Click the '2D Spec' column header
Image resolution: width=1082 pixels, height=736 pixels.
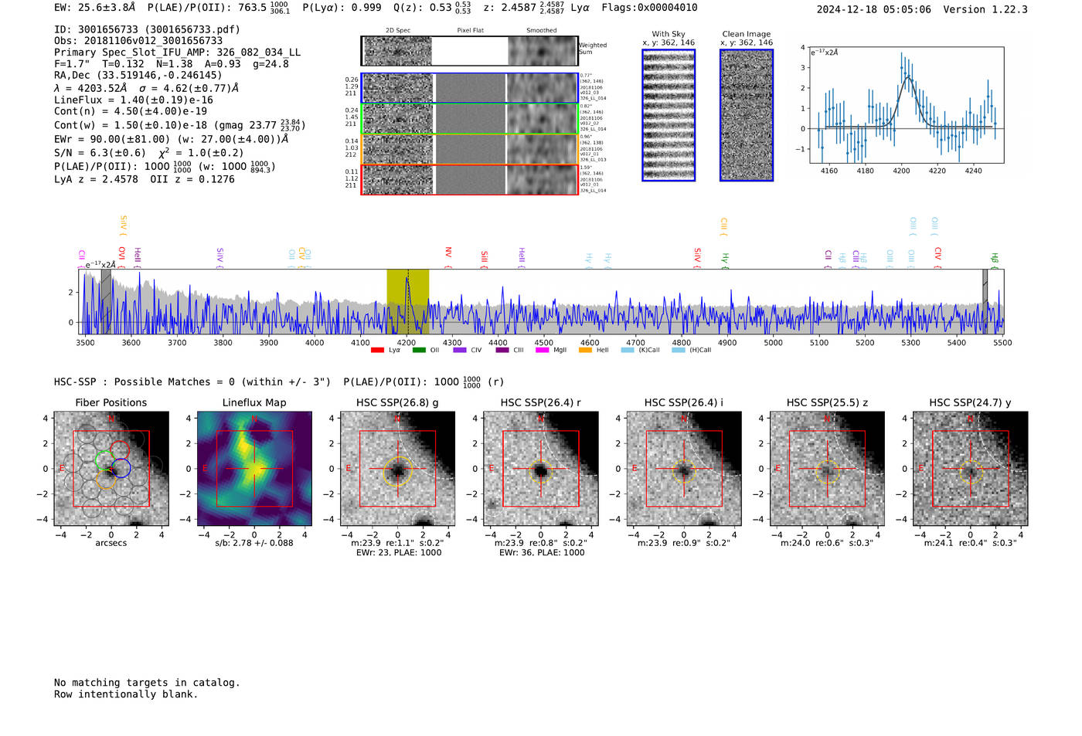[398, 31]
